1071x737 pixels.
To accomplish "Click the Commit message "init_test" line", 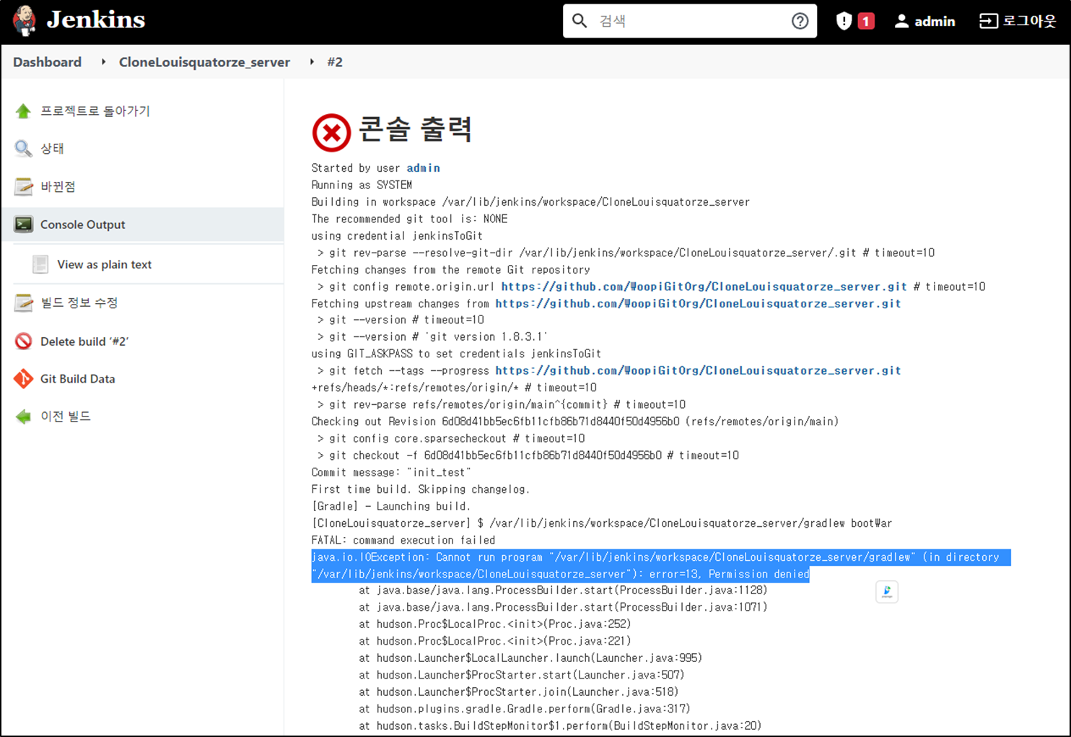I will 391,472.
